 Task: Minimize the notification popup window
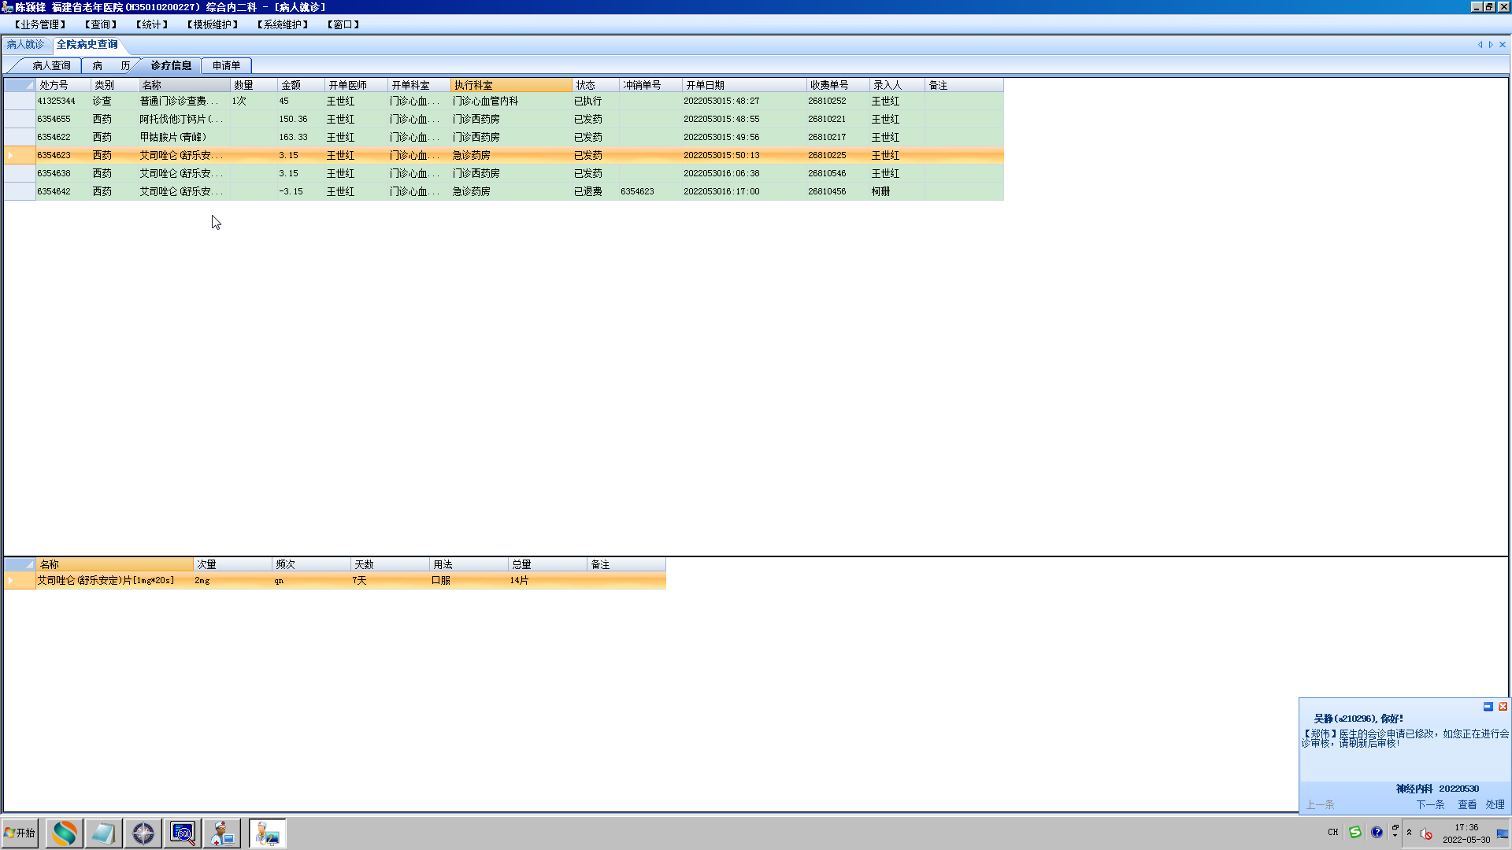click(1488, 707)
